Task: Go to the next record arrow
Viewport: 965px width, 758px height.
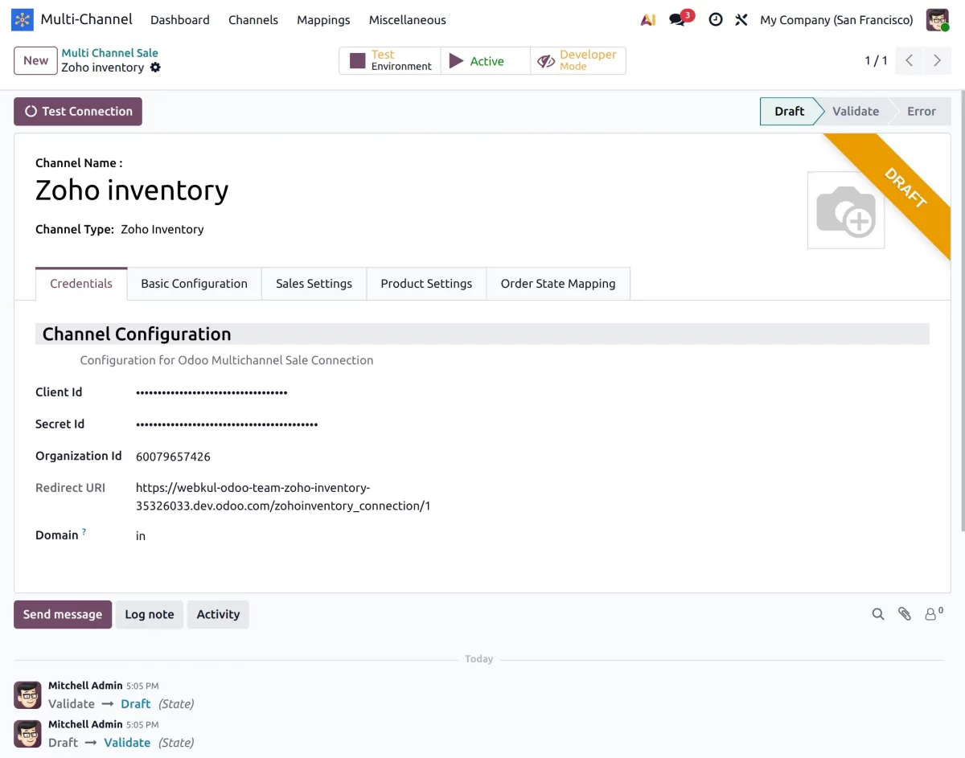Action: [937, 61]
